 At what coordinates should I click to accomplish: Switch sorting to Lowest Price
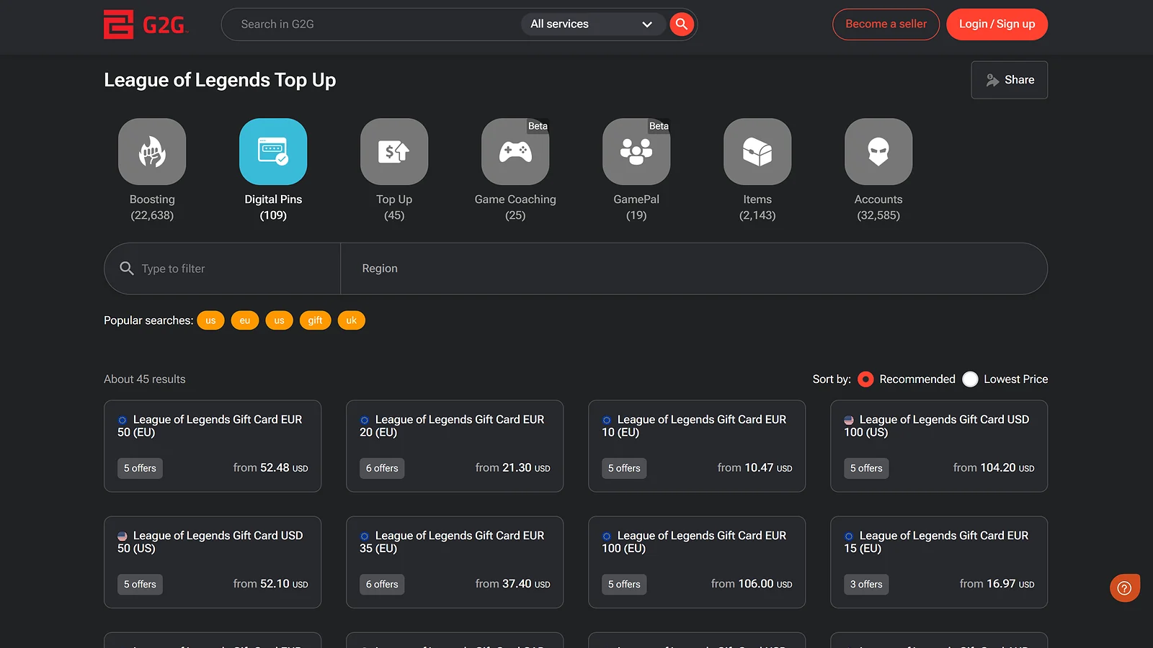tap(970, 379)
